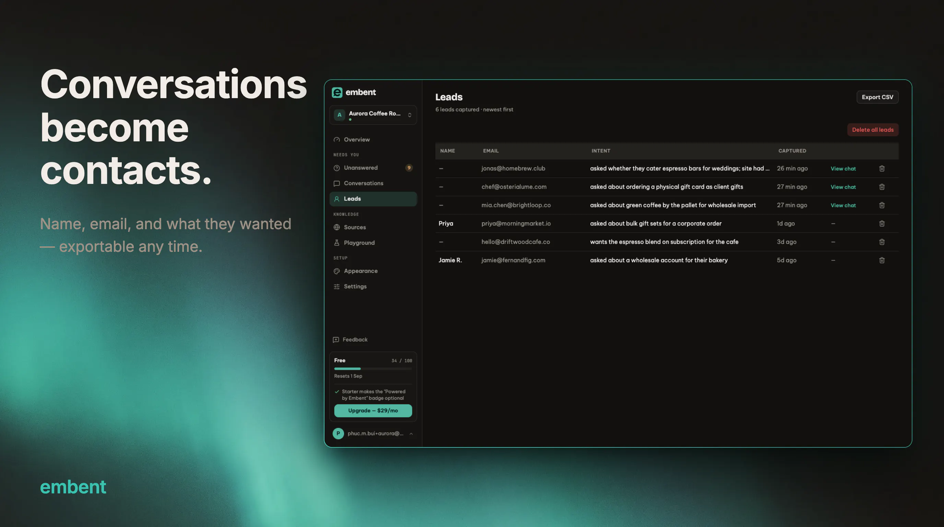
Task: Click the INTENT column header
Action: (x=601, y=151)
